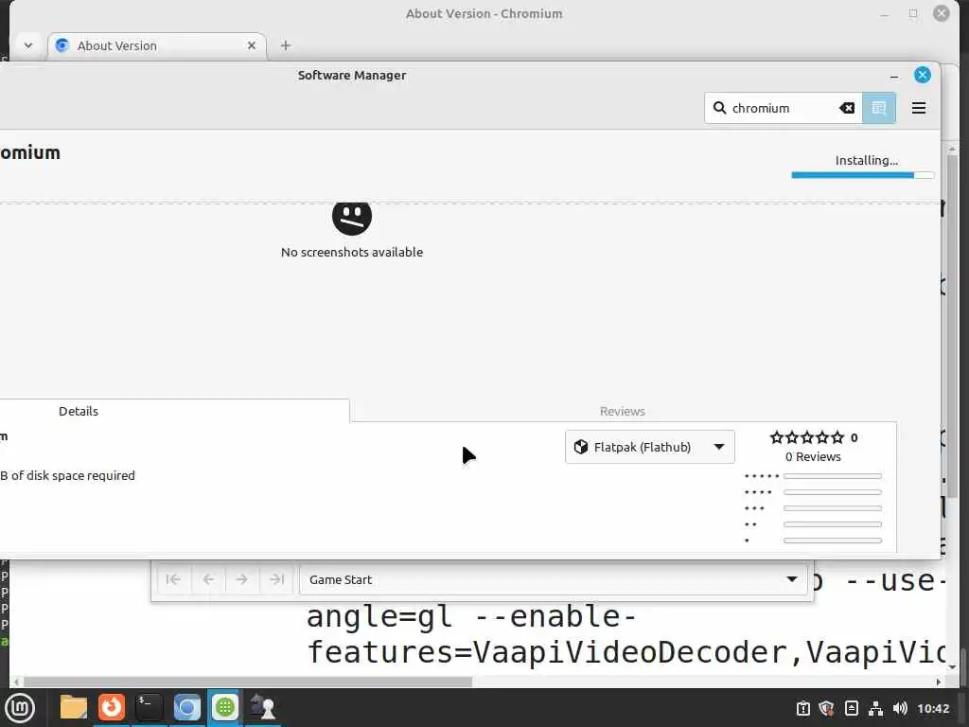Click the 'of disk space required' text
The image size is (969, 727).
[x=73, y=475]
